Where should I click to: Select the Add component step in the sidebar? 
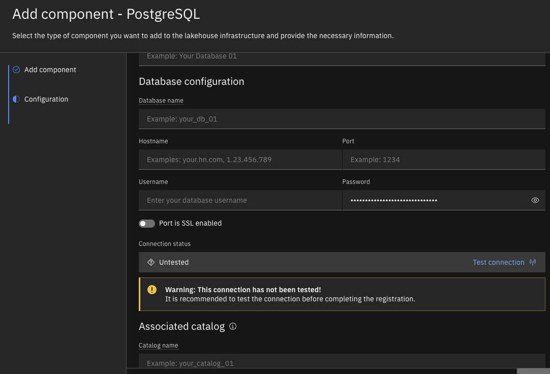point(50,70)
